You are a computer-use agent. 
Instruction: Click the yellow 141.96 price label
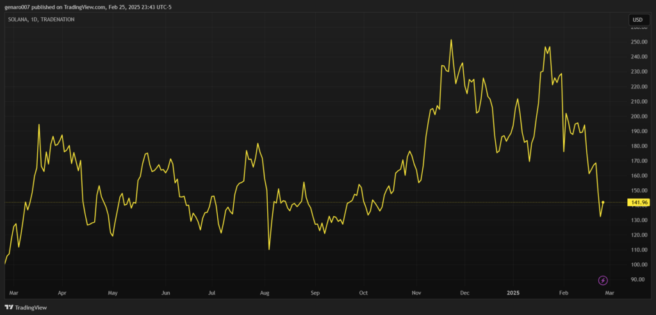tap(639, 203)
